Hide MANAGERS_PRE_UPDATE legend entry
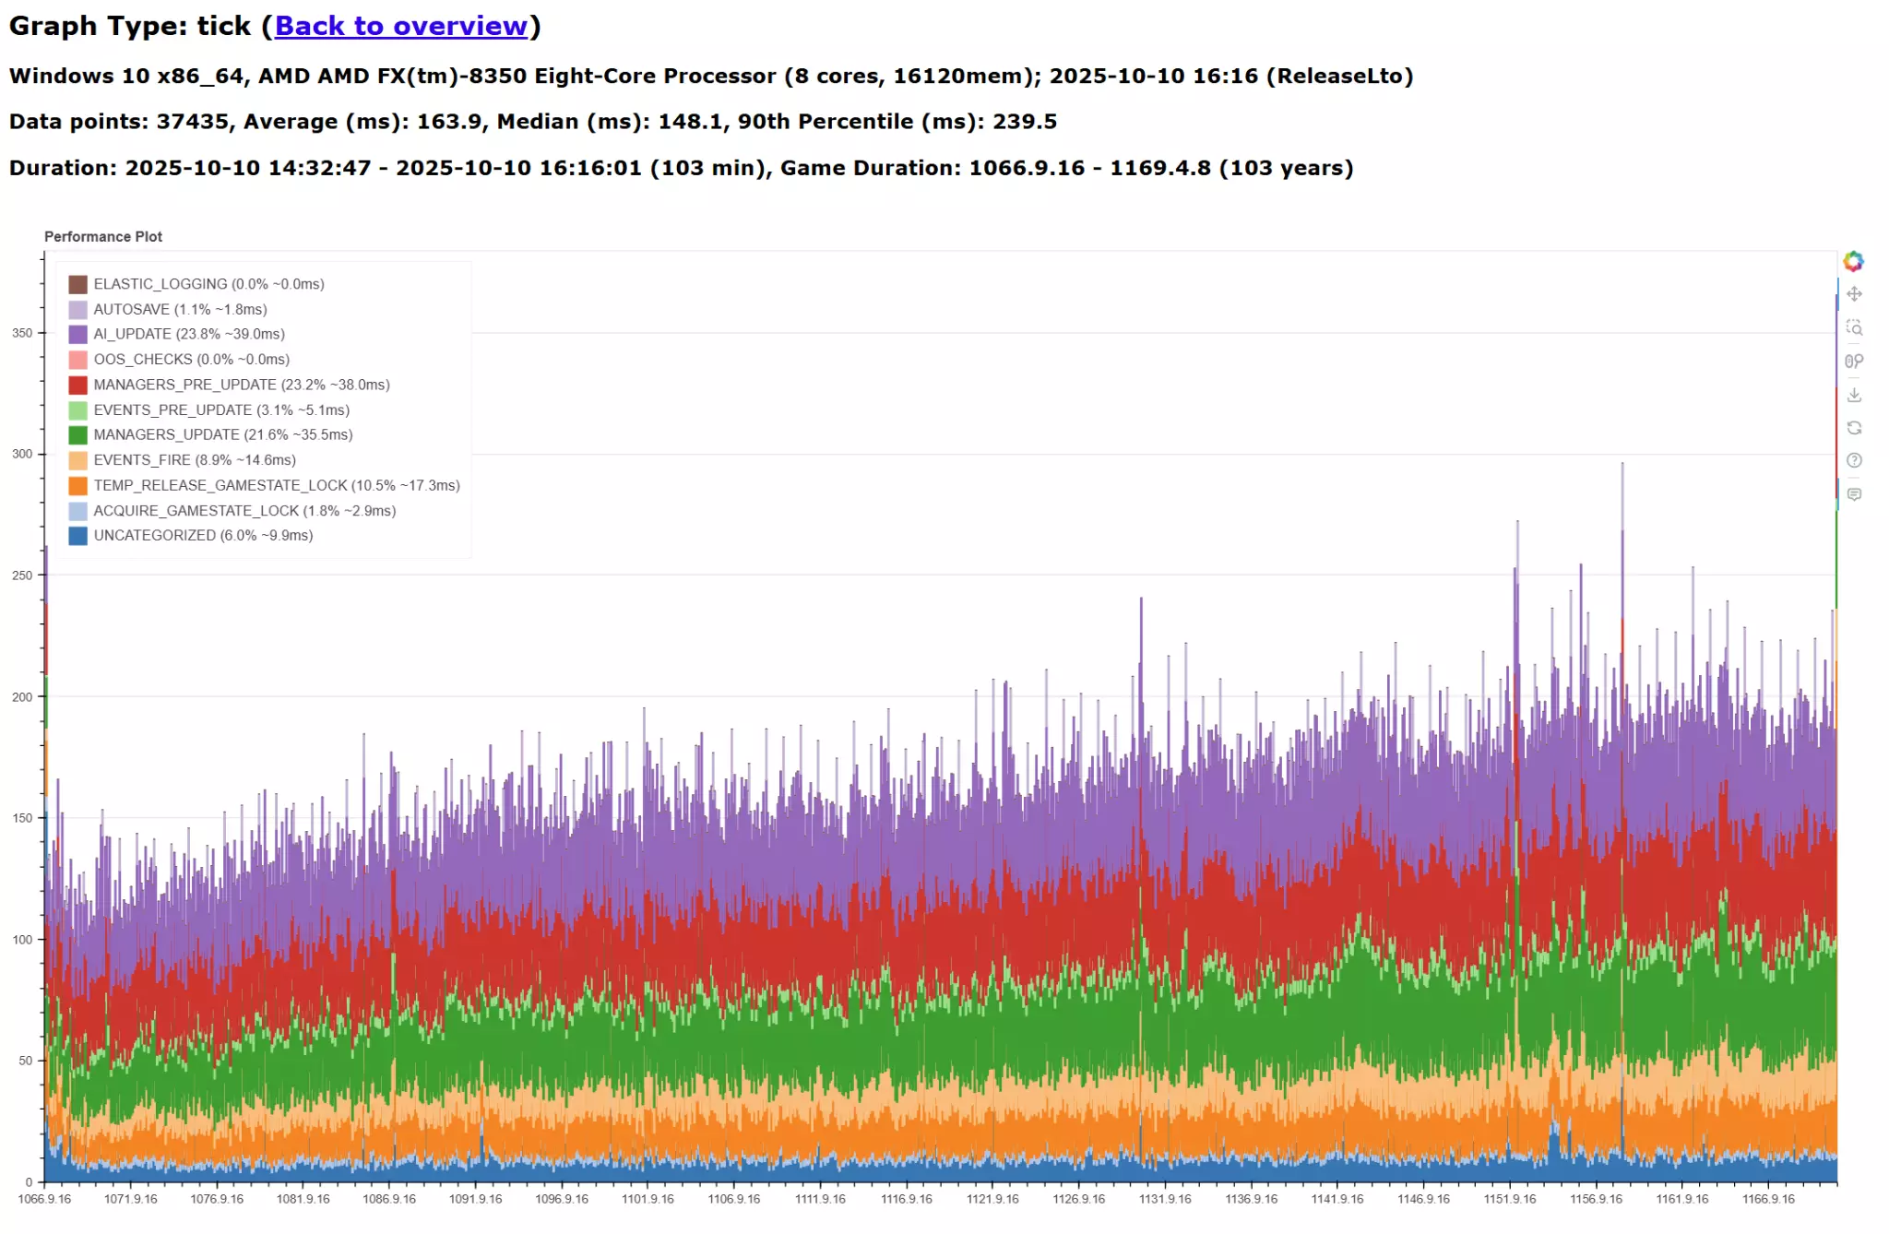The width and height of the screenshot is (1889, 1234). 241,385
